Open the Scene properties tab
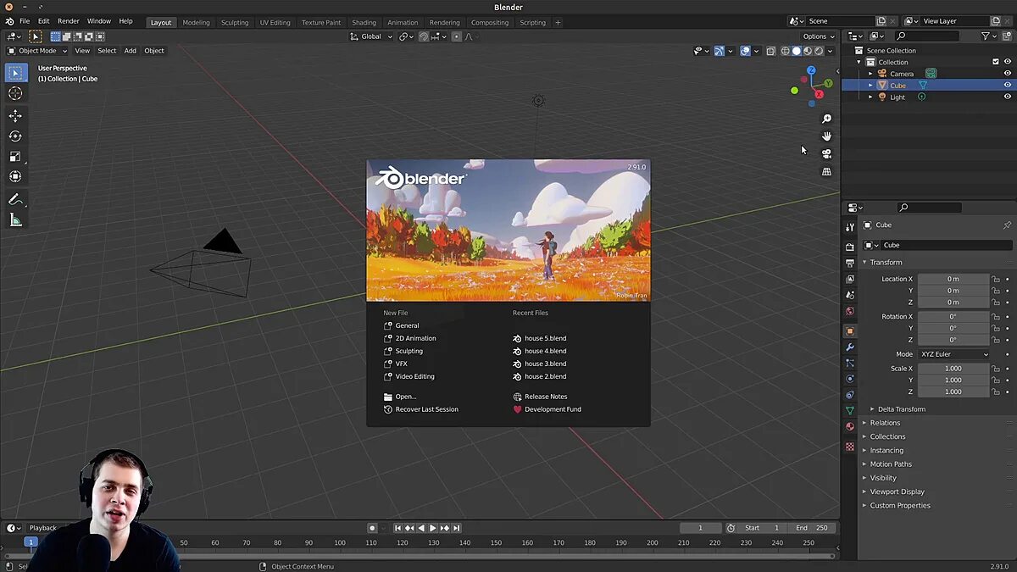 click(850, 295)
